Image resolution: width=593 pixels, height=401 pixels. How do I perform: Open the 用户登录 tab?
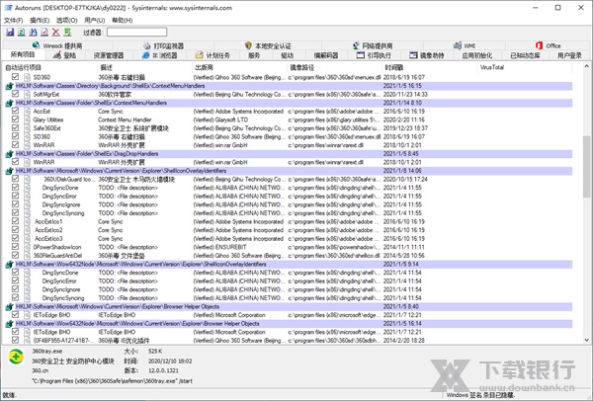click(569, 55)
